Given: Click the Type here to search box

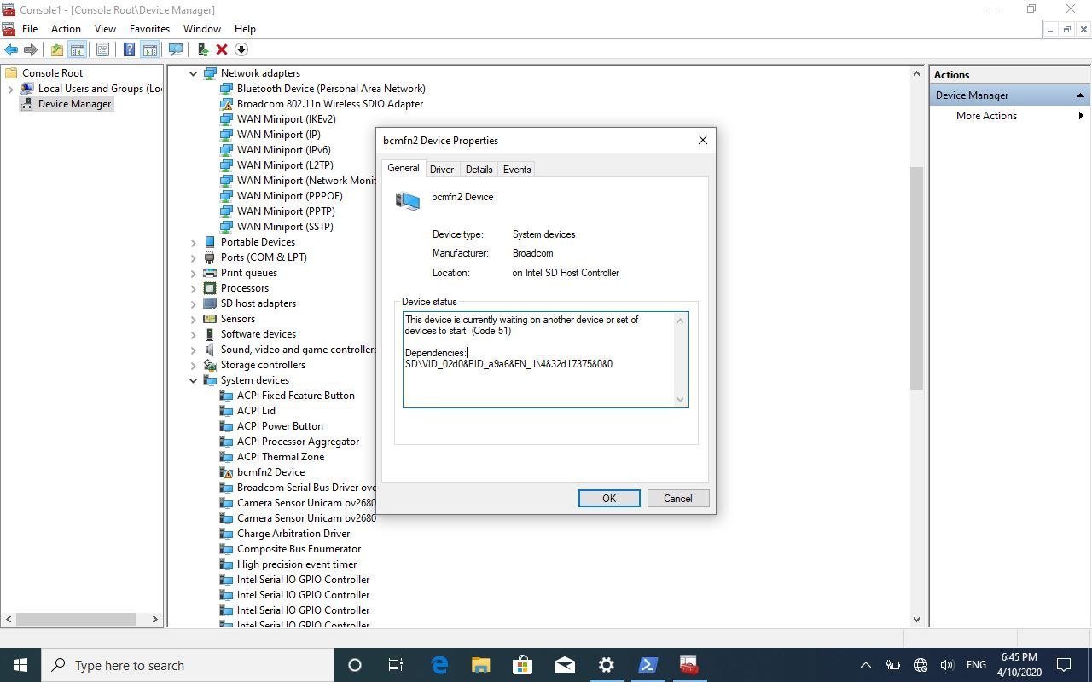Looking at the screenshot, I should 188,665.
